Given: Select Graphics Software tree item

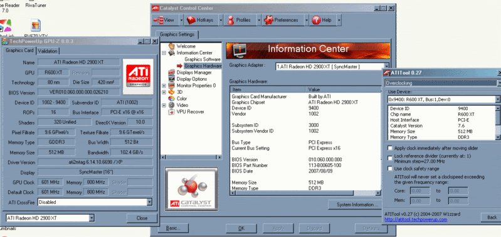Looking at the screenshot, I should [x=203, y=59].
